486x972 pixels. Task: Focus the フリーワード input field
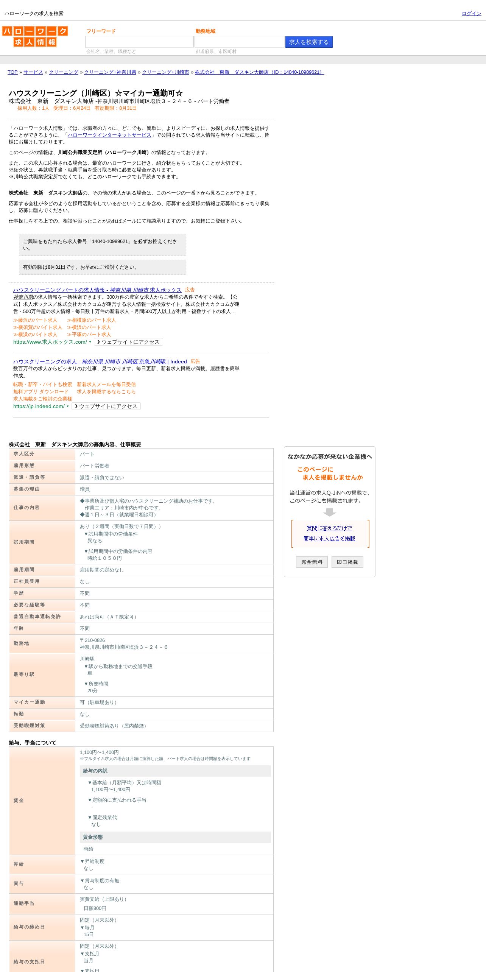click(x=139, y=42)
